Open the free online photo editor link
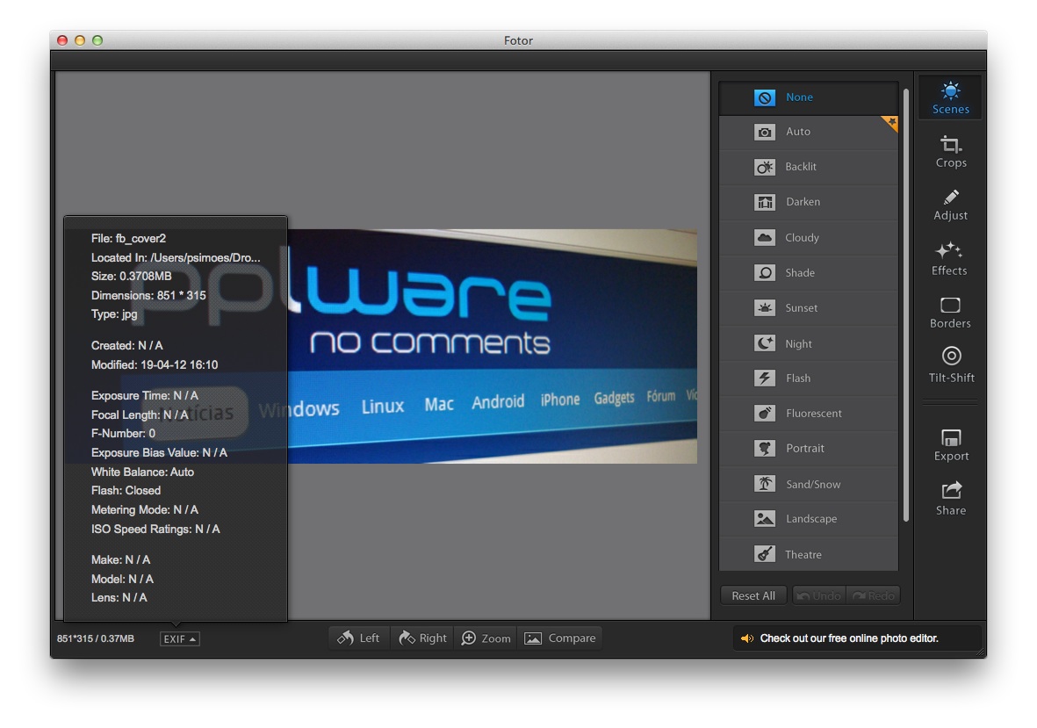Viewport: 1037px width, 728px height. 848,638
